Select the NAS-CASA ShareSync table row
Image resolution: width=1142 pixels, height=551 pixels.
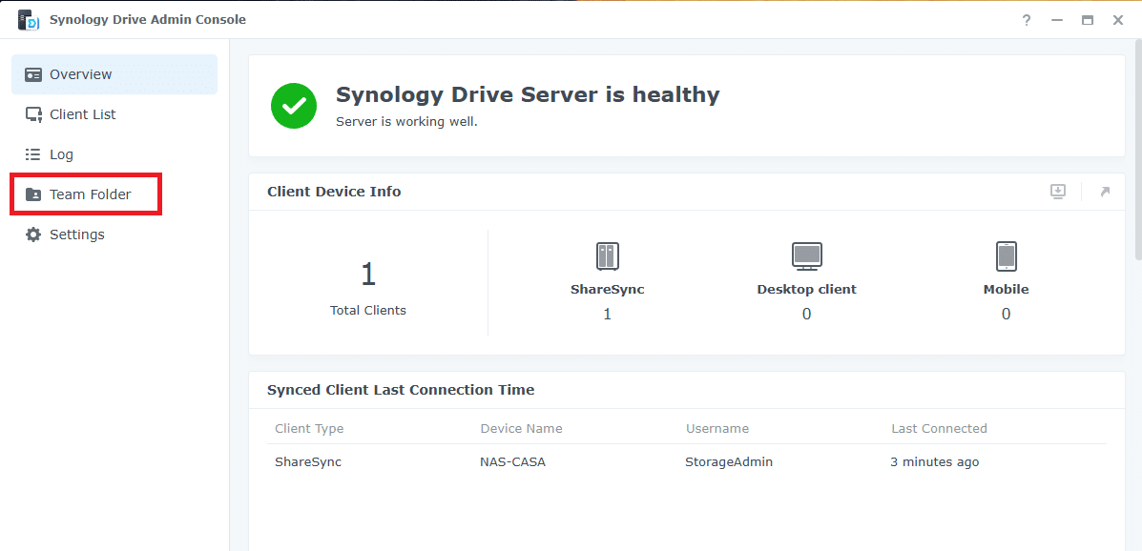pos(687,461)
